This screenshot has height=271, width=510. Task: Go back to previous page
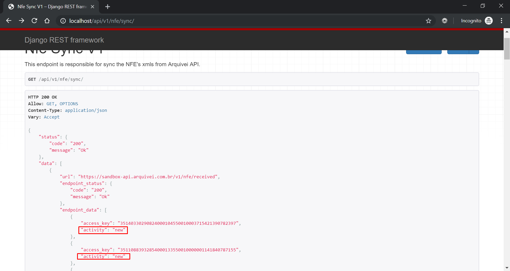[9, 21]
